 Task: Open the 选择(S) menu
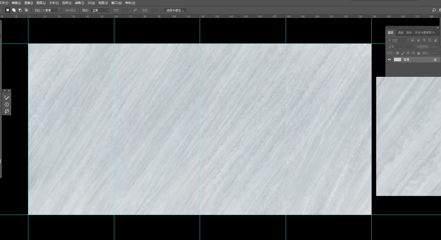coord(67,3)
